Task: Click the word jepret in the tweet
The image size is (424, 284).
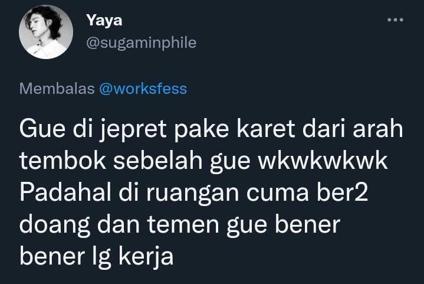Action: point(133,130)
